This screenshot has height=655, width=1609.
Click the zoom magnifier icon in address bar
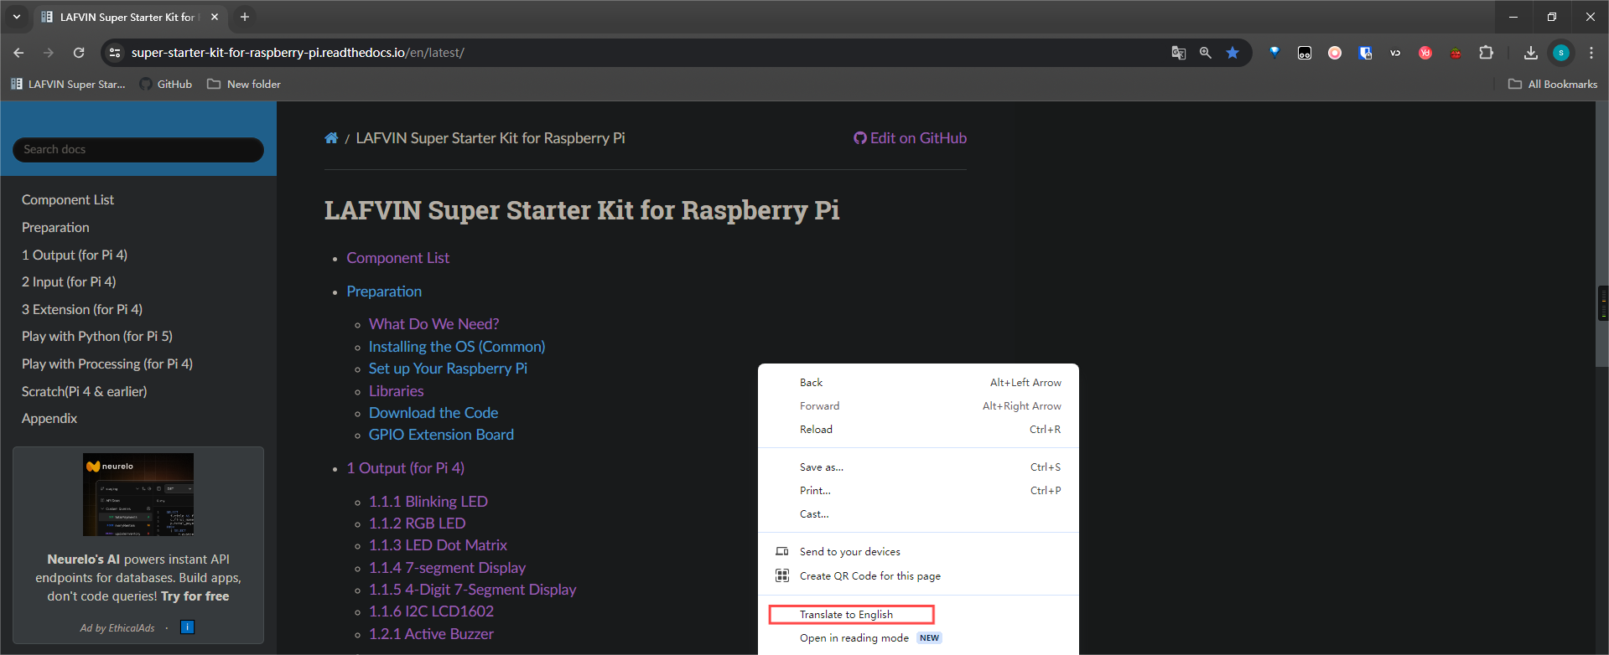[1205, 53]
